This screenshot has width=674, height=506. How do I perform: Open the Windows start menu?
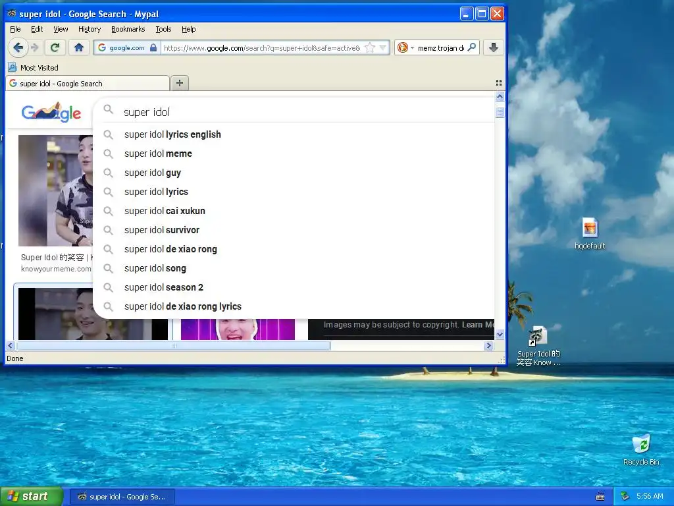[x=32, y=497]
